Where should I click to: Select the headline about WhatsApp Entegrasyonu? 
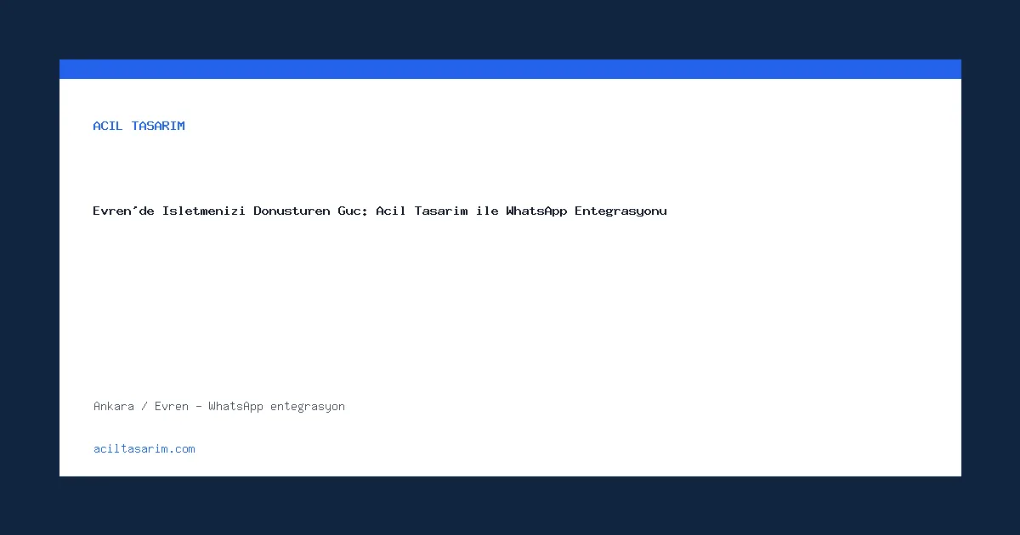click(380, 211)
